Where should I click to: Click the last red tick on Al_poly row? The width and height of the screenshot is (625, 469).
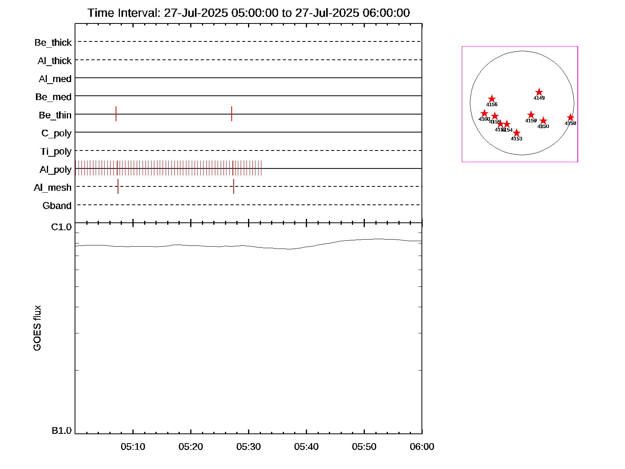pyautogui.click(x=261, y=168)
